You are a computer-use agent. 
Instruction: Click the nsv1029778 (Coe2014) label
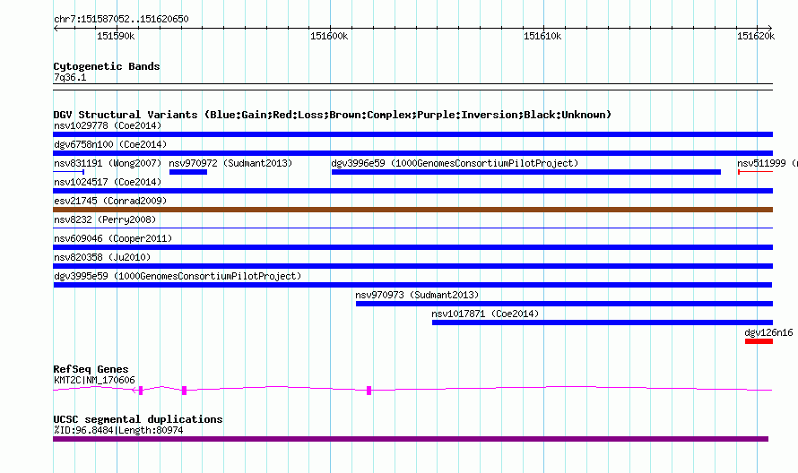(x=108, y=125)
